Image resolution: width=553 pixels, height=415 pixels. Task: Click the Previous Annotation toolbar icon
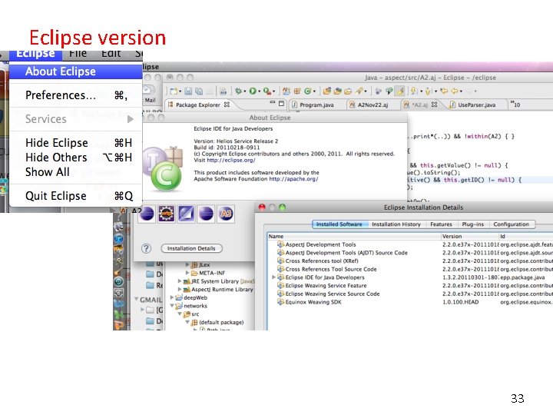click(x=428, y=91)
